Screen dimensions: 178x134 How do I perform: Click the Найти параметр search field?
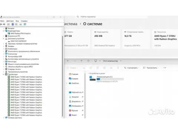coord(112,17)
